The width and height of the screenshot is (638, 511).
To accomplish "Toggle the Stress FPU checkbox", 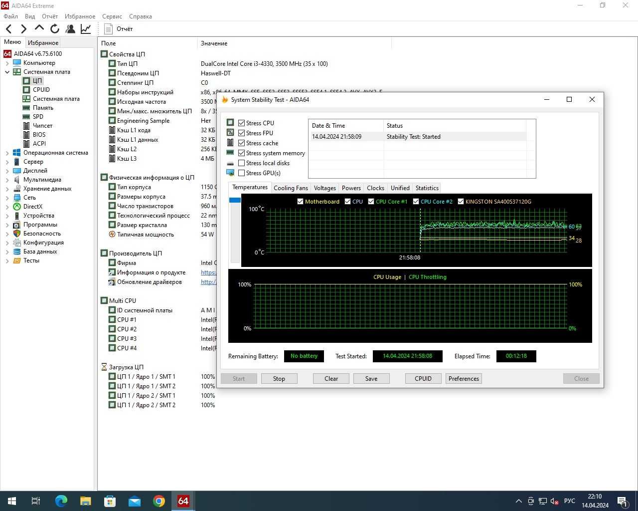I will (241, 133).
